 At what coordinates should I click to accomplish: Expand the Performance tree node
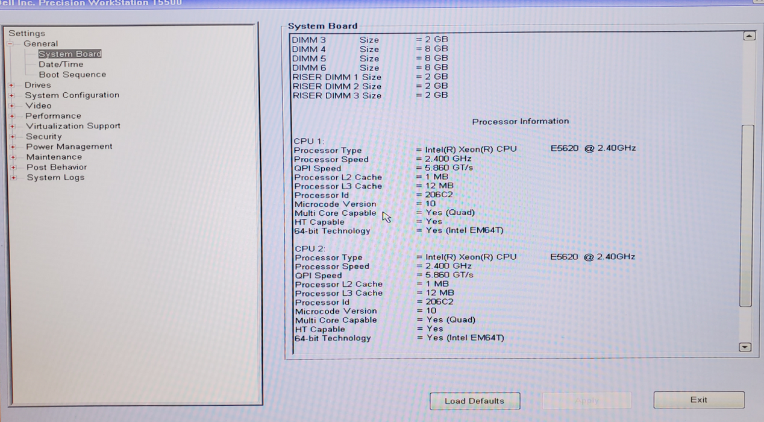click(11, 116)
